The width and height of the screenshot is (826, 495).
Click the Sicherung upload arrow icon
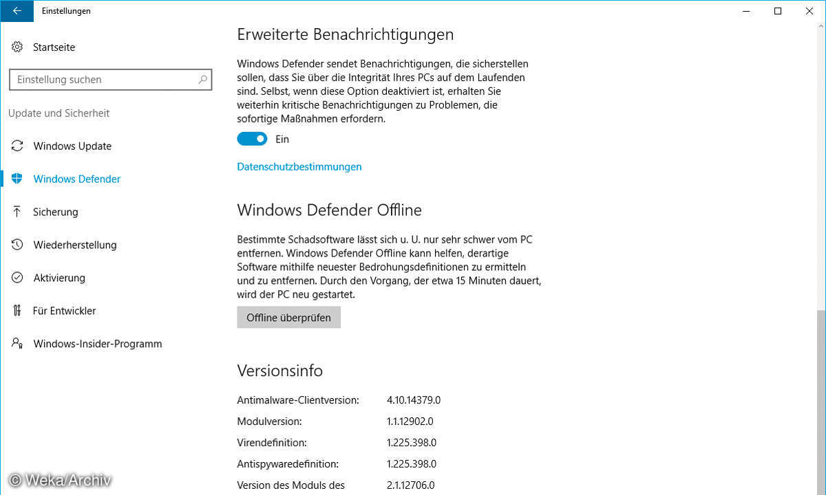coord(17,212)
